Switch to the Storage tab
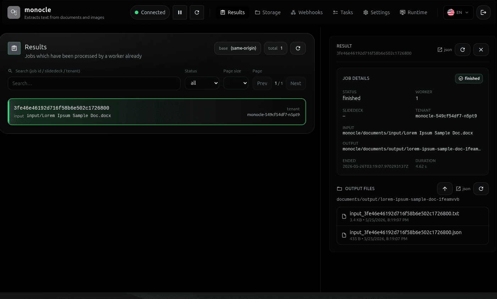497x299 pixels. [x=268, y=12]
